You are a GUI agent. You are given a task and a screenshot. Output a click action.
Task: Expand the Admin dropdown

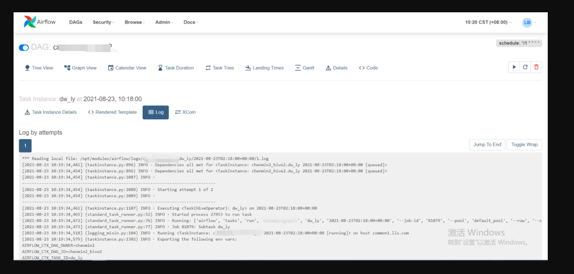point(164,22)
